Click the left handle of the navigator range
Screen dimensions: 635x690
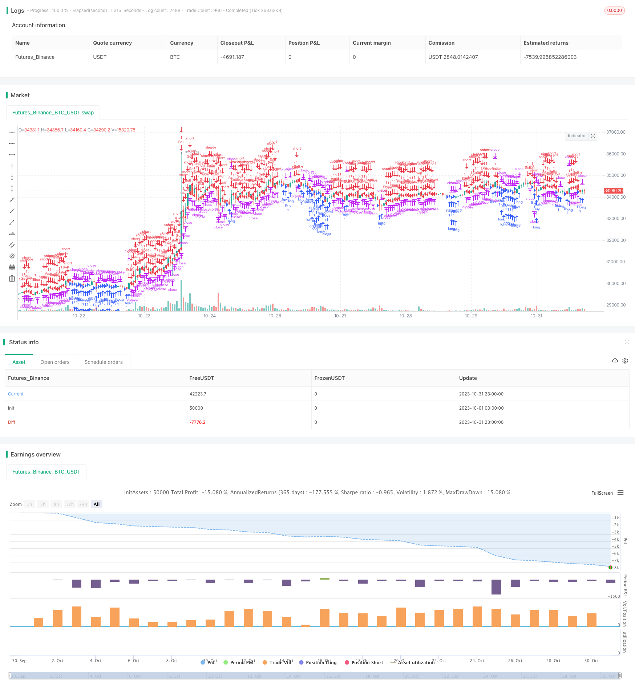9,675
